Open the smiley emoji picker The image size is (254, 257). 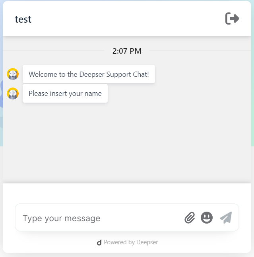207,218
